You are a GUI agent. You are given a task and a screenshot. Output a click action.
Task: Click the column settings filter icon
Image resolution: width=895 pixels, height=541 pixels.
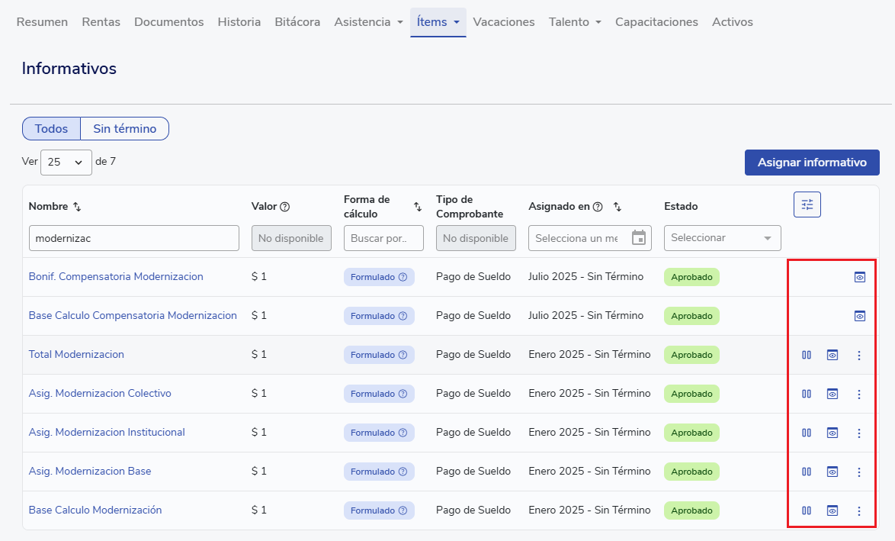[807, 204]
